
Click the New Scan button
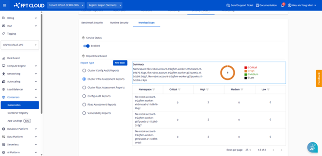point(120,63)
